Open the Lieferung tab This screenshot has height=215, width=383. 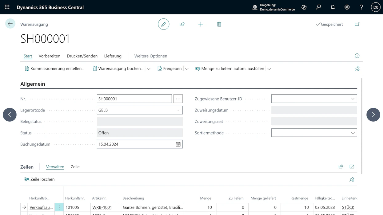(113, 56)
